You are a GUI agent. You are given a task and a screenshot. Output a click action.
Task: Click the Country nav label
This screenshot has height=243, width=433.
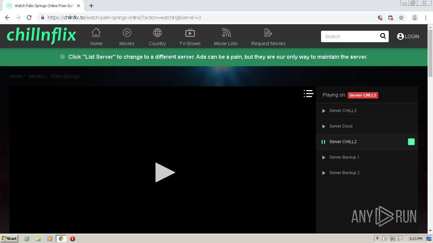[x=157, y=44]
